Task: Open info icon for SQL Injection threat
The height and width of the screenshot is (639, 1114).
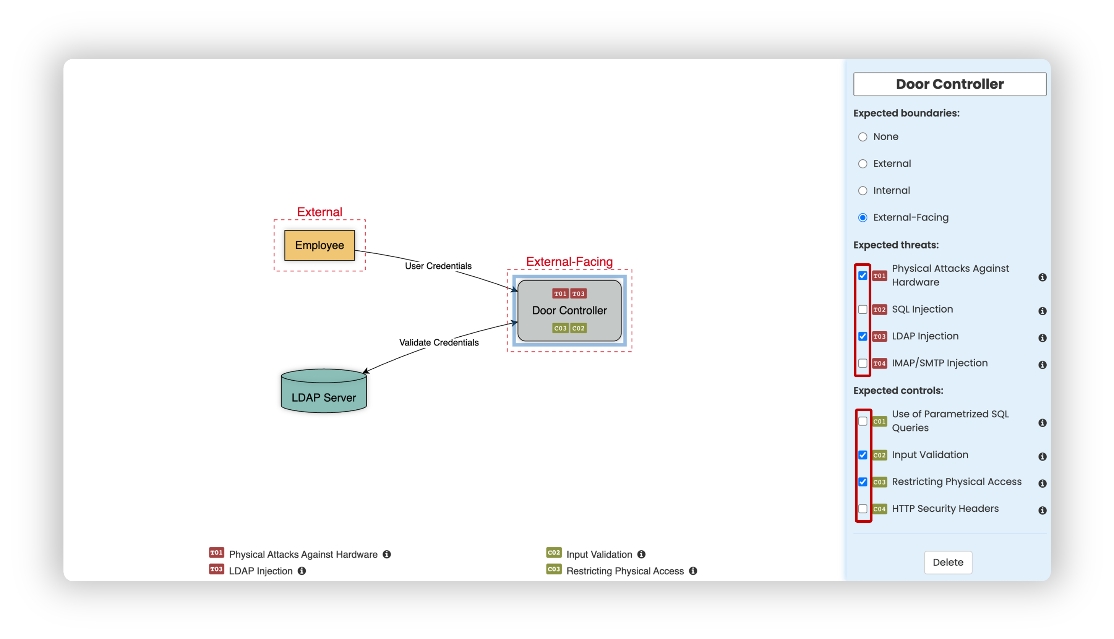Action: click(1042, 311)
